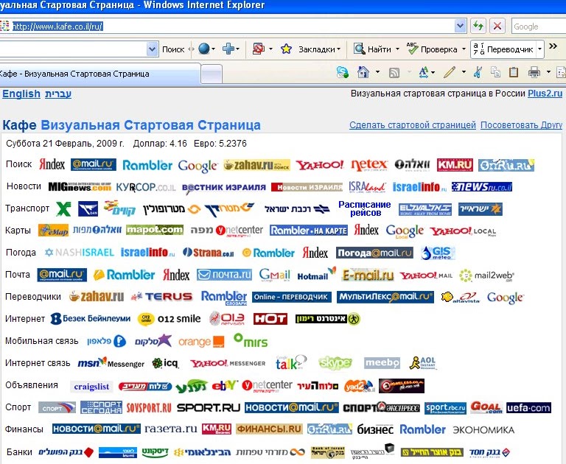
Task: Open the craigslist logo
Action: [x=91, y=387]
